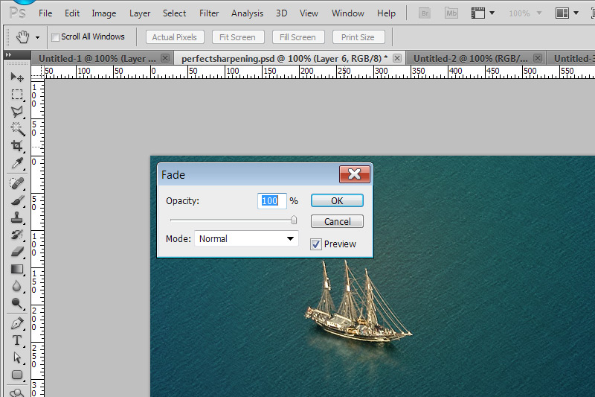Click the Opacity slider handle
595x397 pixels.
(x=294, y=220)
